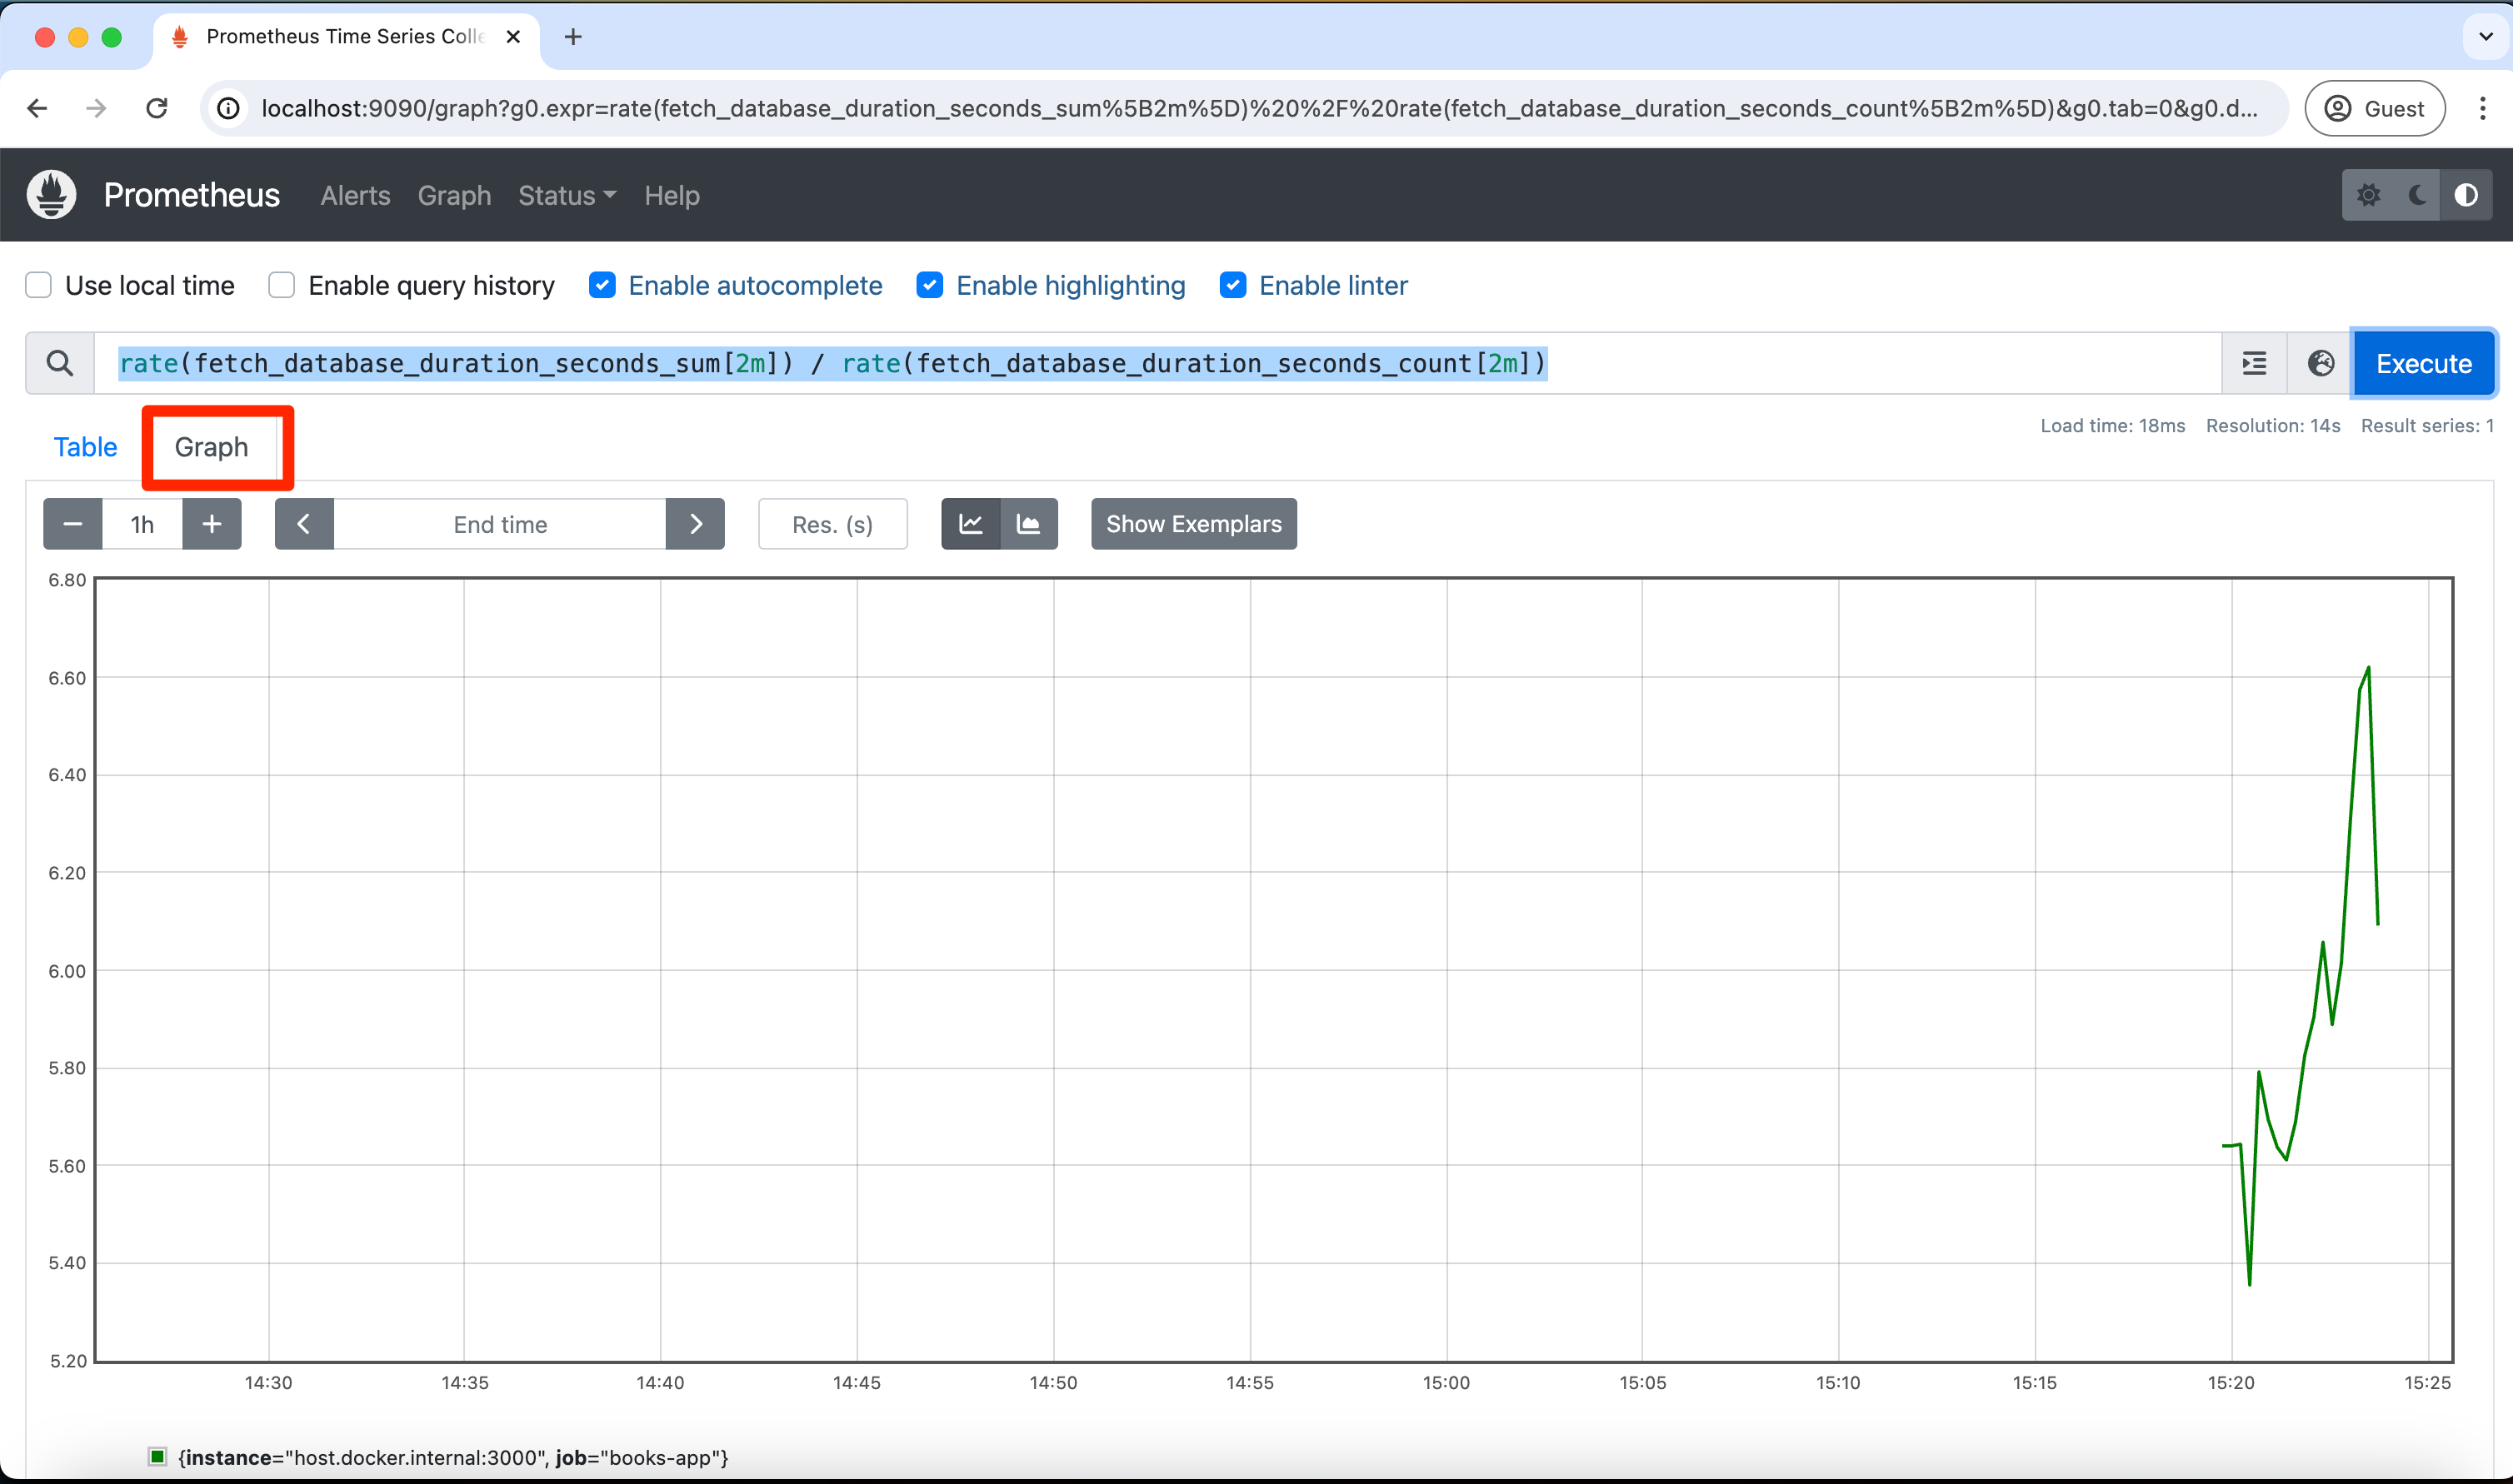Click the browser address bar URL
The height and width of the screenshot is (1484, 2513).
(1258, 108)
